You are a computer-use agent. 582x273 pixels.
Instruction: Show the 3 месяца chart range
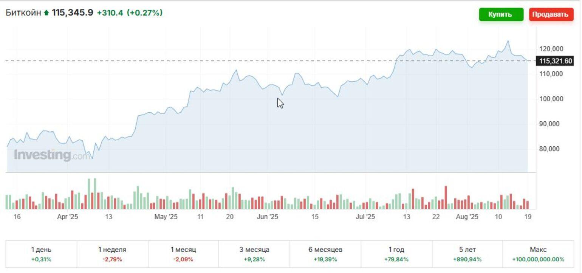point(254,254)
